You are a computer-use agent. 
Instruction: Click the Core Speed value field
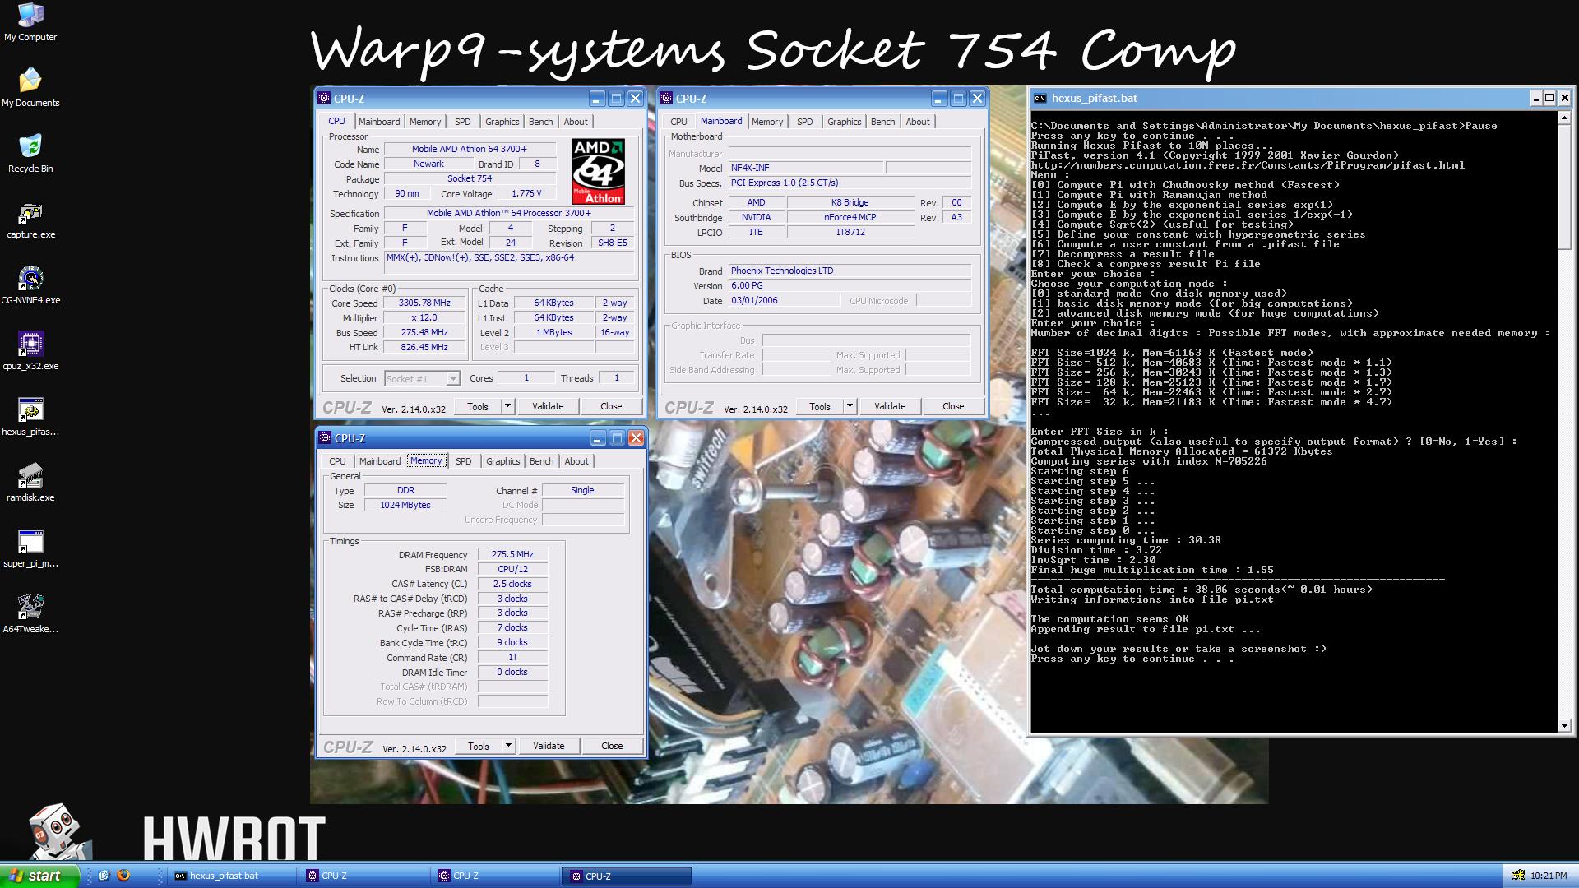pos(424,303)
